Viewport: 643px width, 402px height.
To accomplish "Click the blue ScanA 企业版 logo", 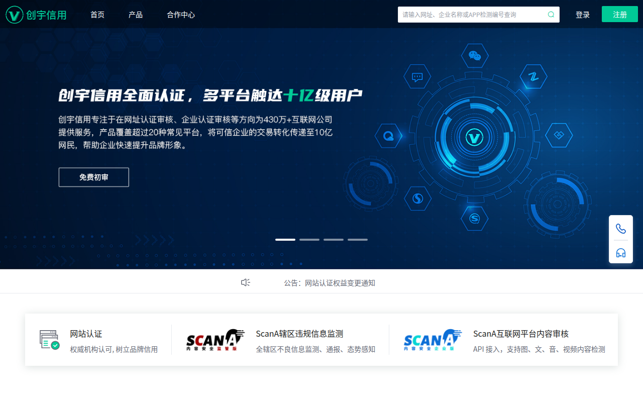I will [x=433, y=340].
